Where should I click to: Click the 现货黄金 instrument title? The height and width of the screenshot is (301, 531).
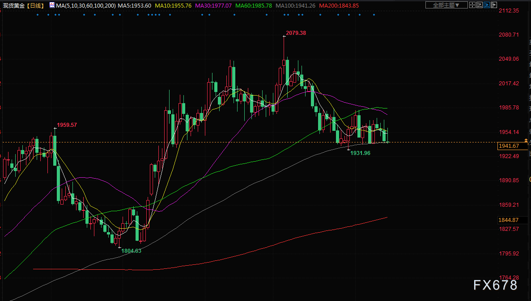tap(13, 5)
